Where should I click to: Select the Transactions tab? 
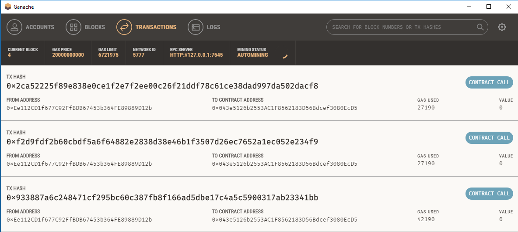pos(147,27)
